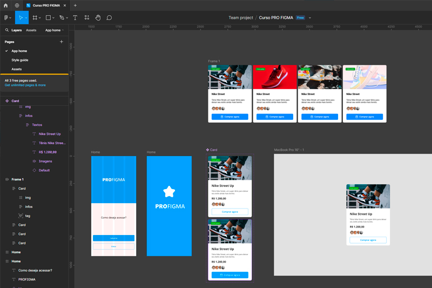Click Comprar agora button in MacBook frame
This screenshot has height=288, width=432.
pos(368,240)
